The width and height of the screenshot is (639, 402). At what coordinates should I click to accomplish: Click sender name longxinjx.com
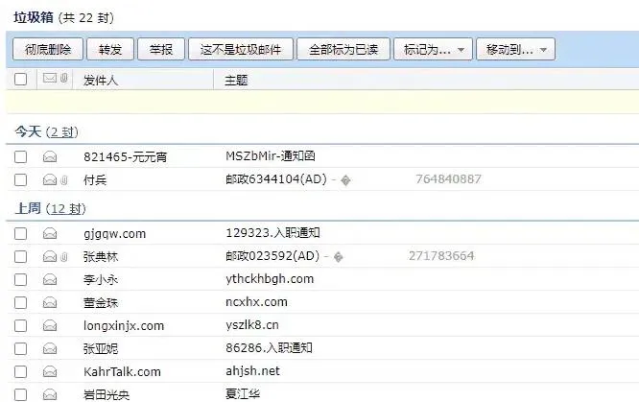click(124, 326)
